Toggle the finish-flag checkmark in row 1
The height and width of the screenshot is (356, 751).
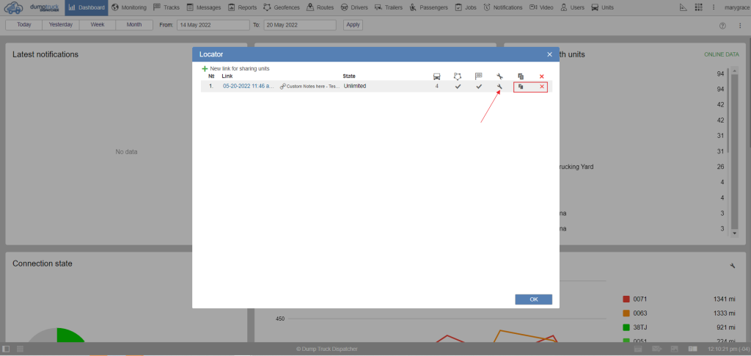click(x=479, y=87)
